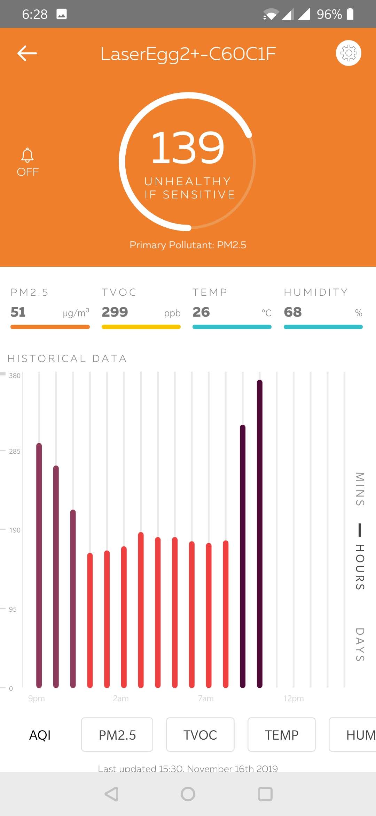Viewport: 376px width, 816px height.
Task: Select the HOURS time range
Action: 360,567
